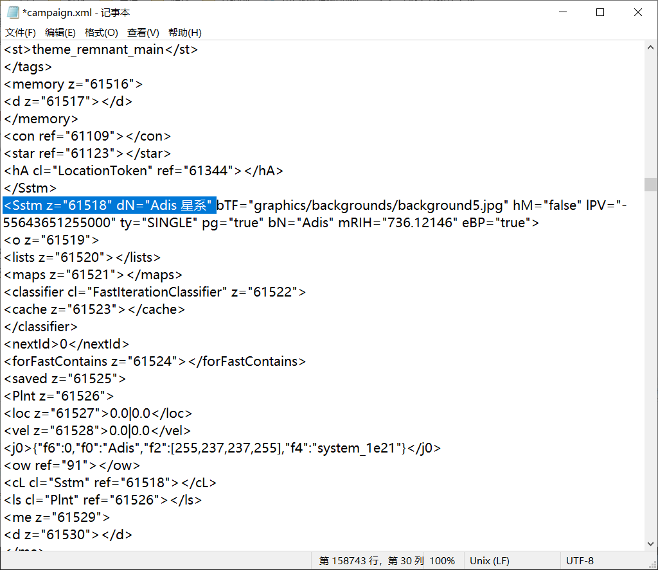Open the 查看(V) menu

(143, 33)
